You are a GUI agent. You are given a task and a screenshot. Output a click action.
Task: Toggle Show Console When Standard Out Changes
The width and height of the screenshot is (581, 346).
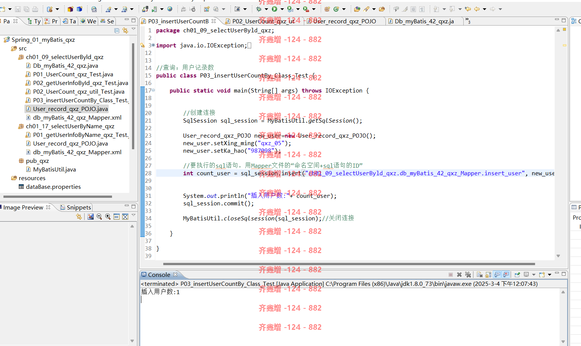pos(497,275)
